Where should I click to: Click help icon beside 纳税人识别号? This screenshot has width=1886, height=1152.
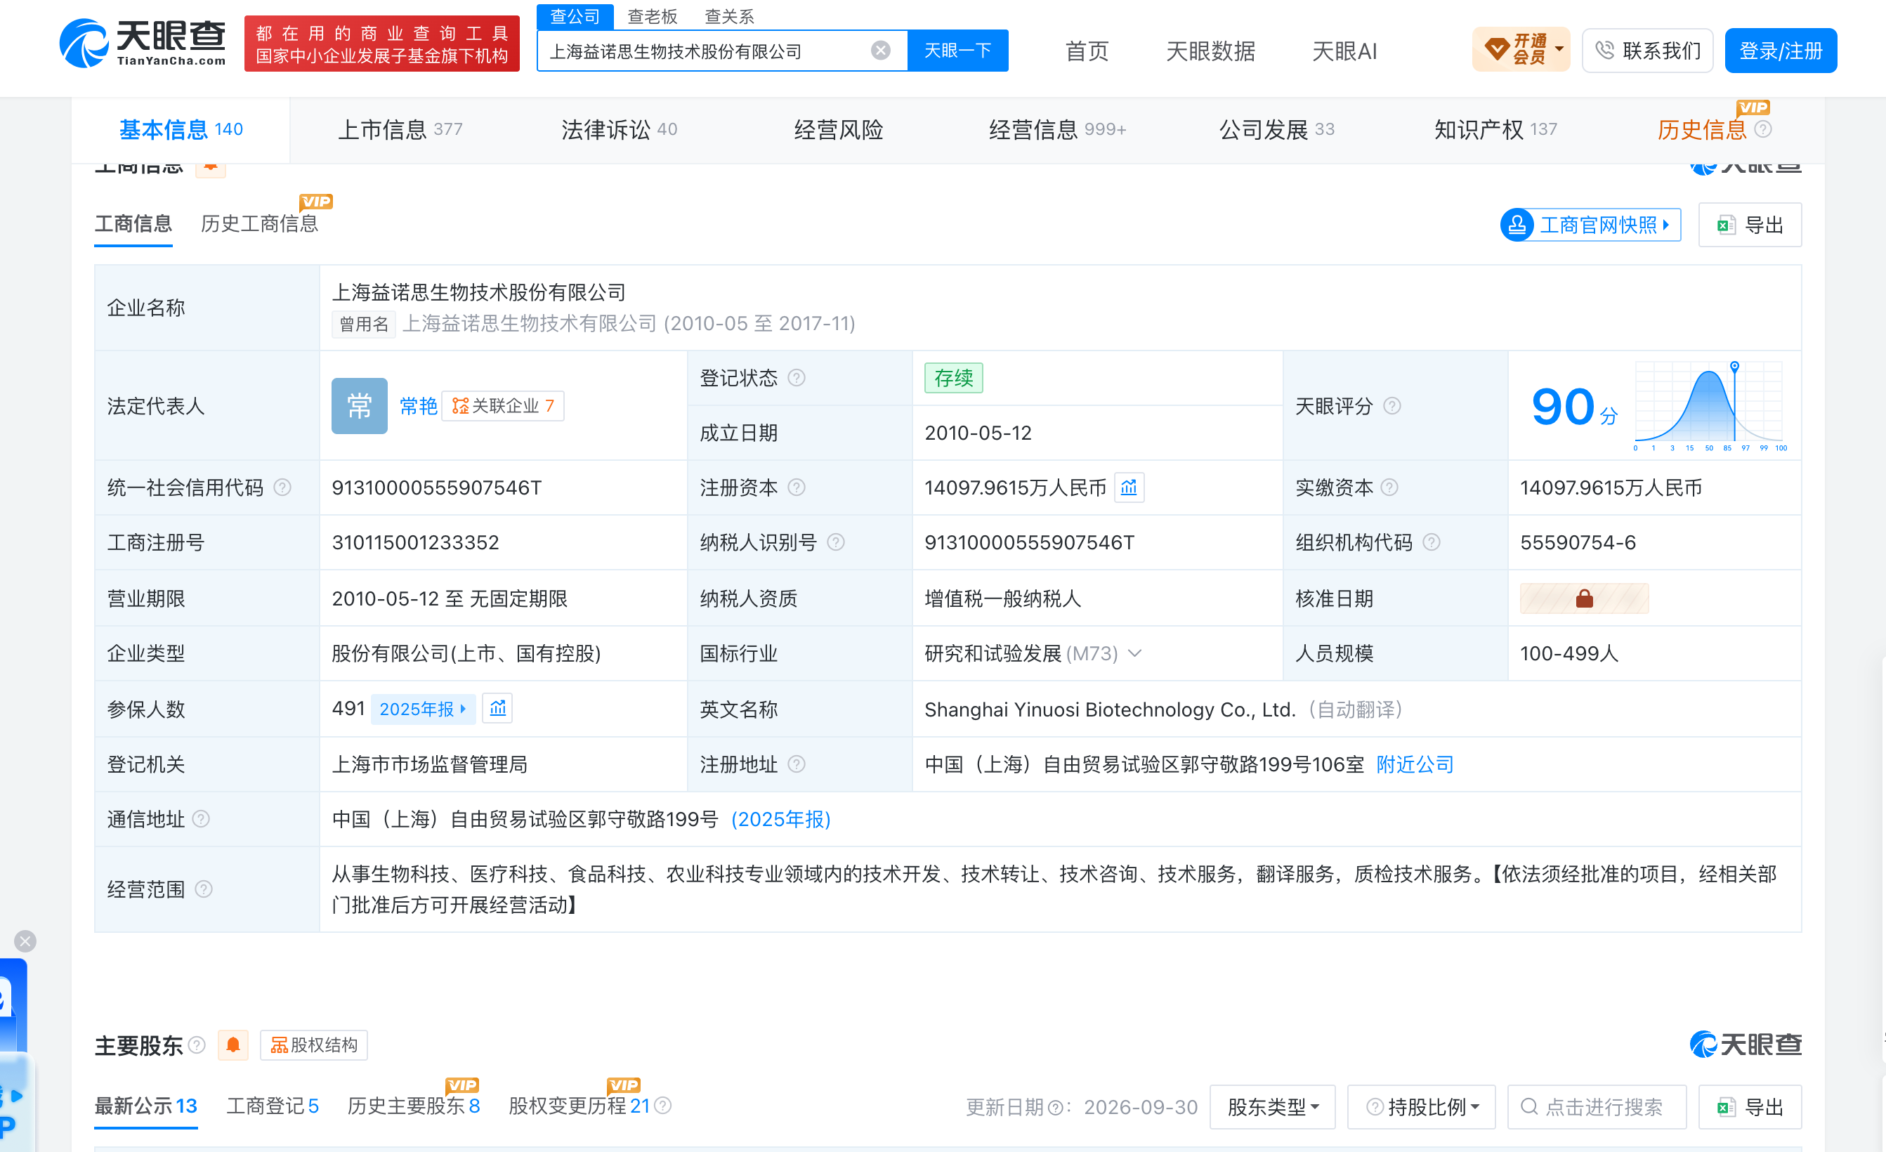coord(836,543)
